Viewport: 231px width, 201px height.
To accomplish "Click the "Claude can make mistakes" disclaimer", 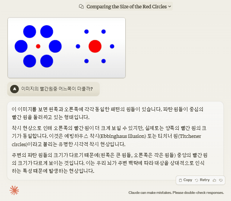I will 176,193.
